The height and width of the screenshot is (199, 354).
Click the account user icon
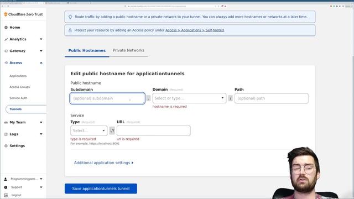click(x=6, y=179)
